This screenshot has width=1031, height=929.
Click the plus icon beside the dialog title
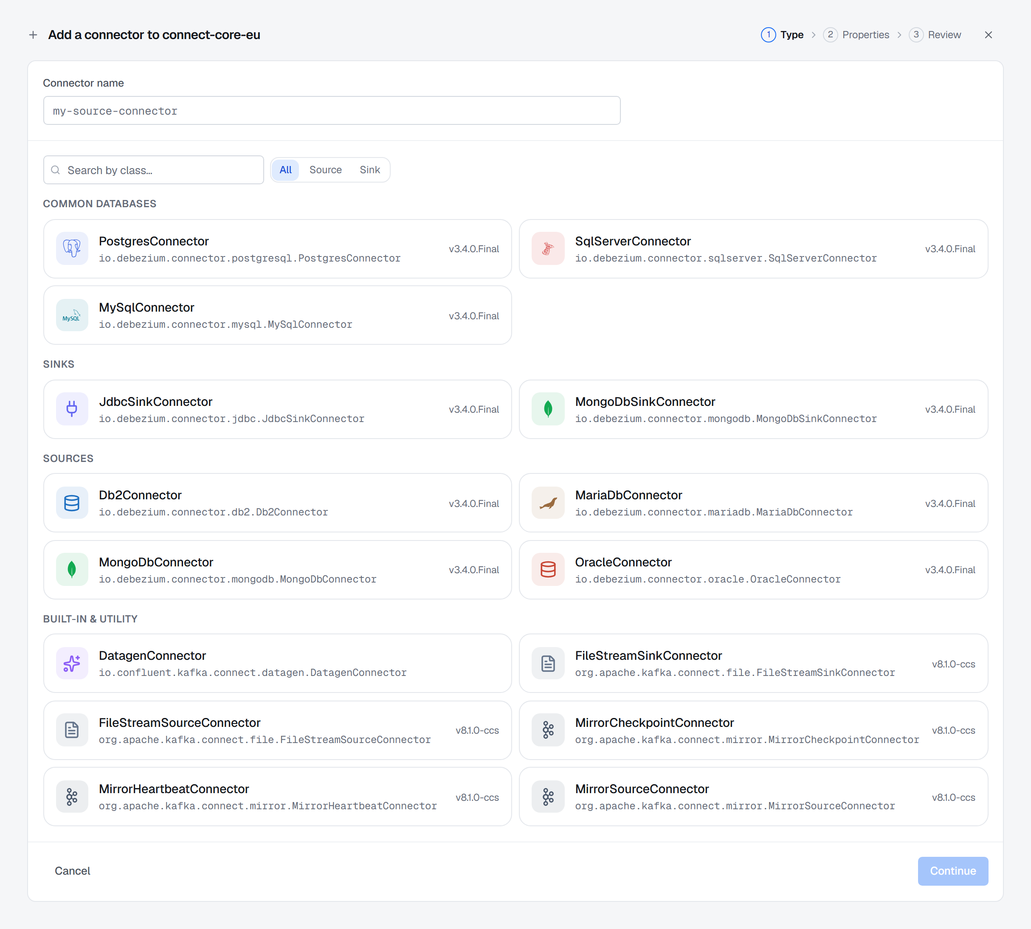33,35
